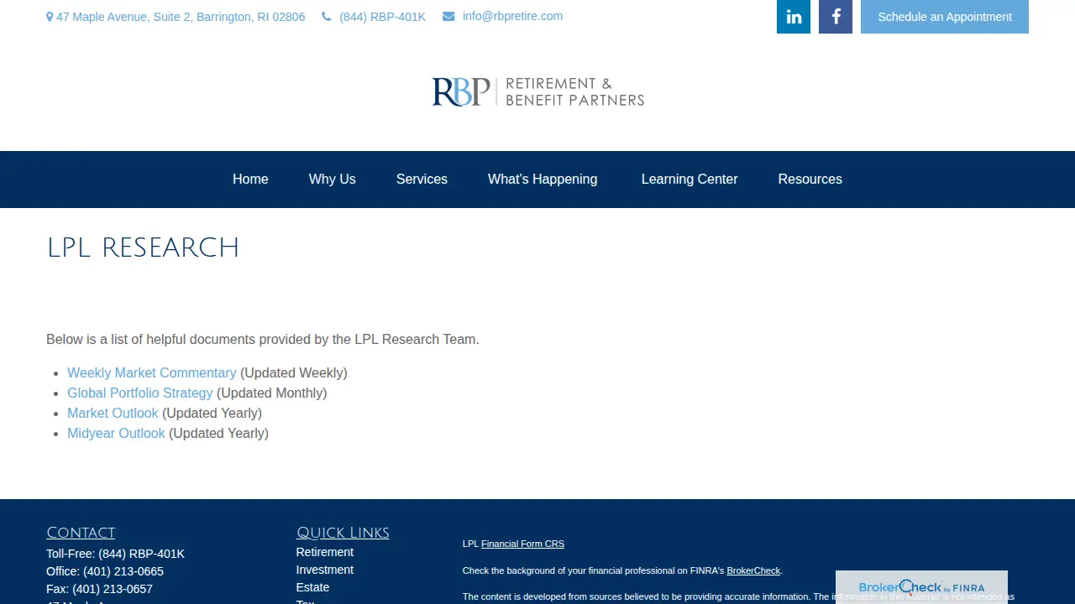Email info@rbpretire.com from the header

coord(512,16)
